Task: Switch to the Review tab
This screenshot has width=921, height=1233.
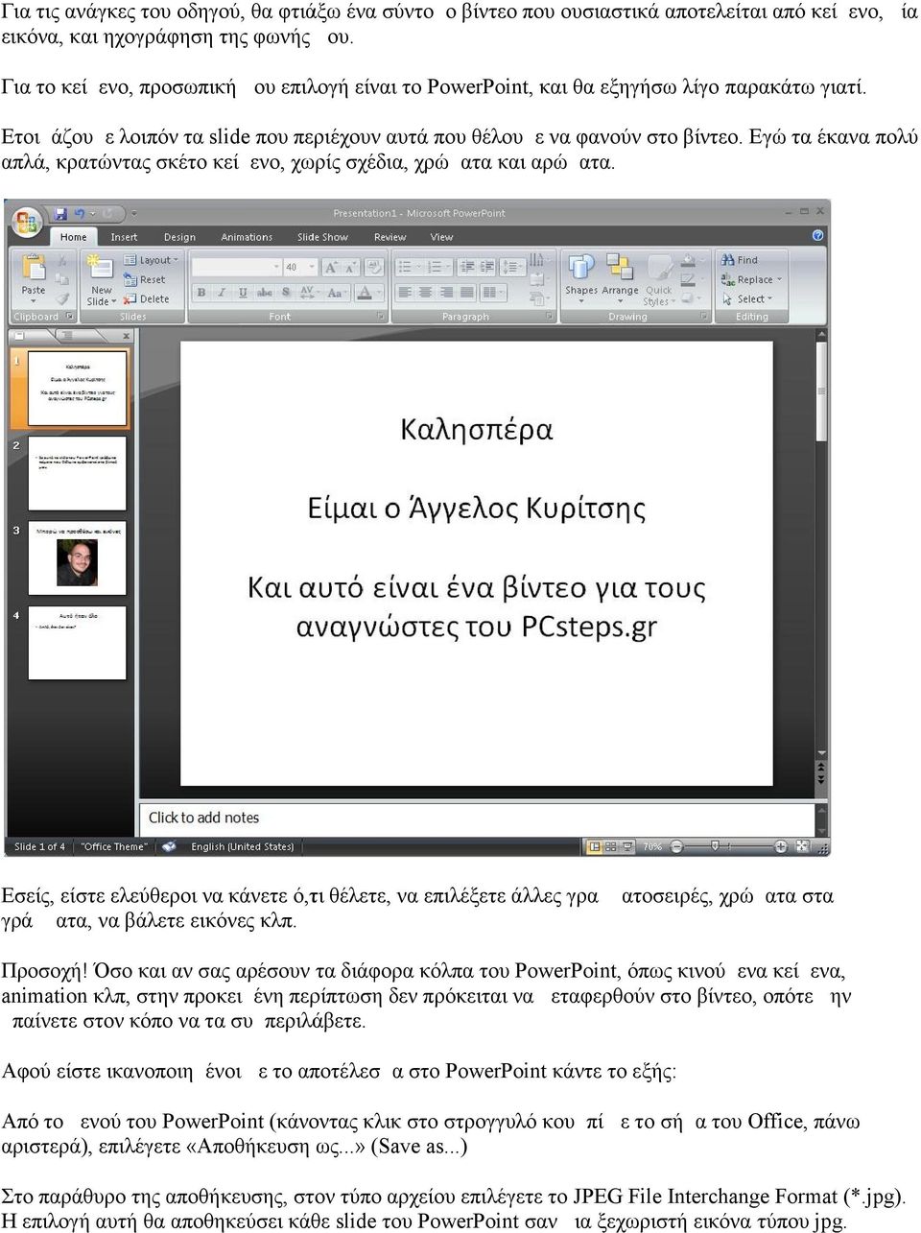Action: click(x=390, y=237)
